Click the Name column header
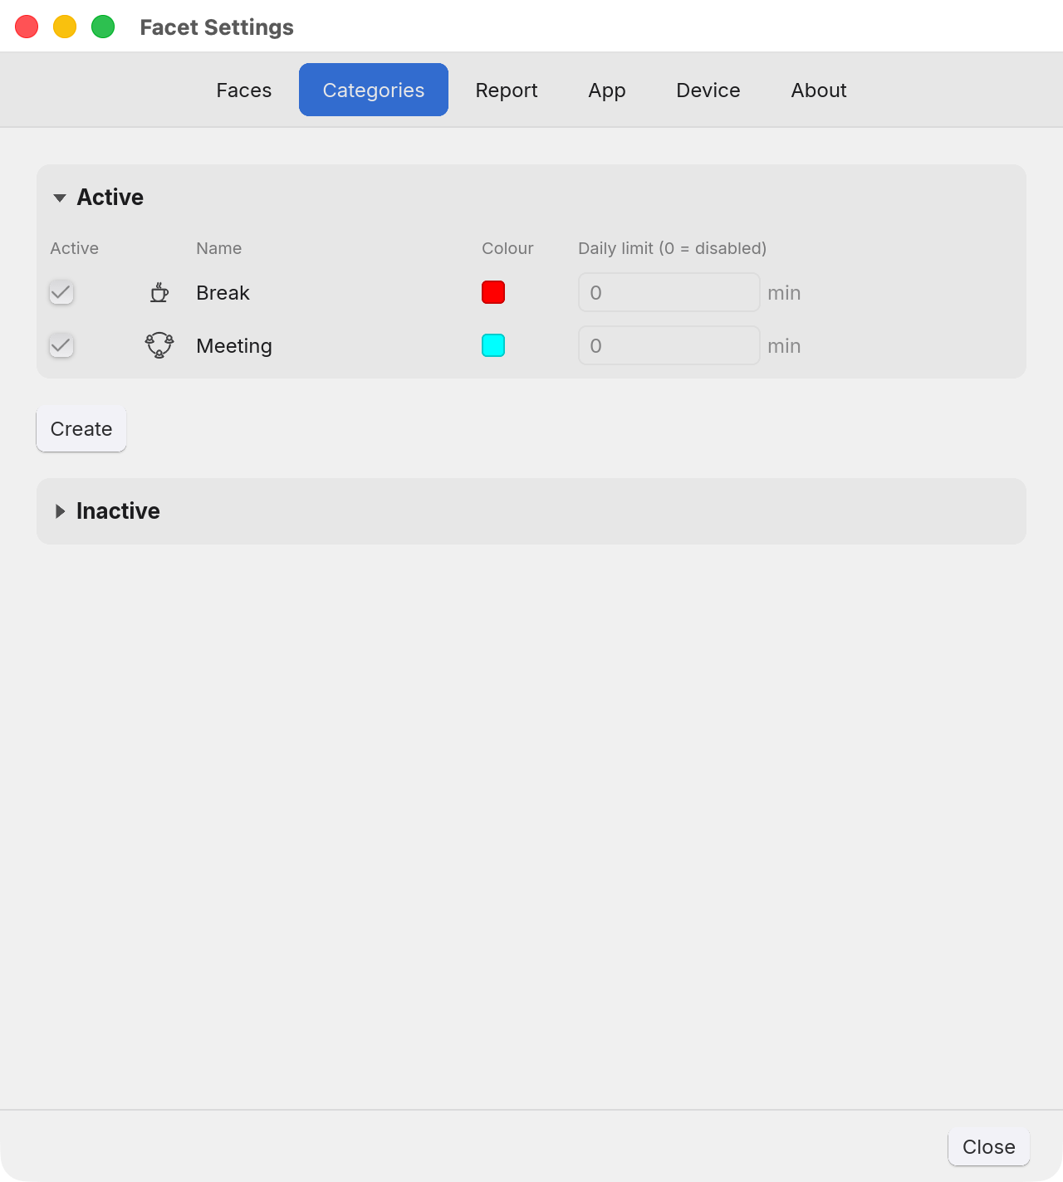This screenshot has height=1182, width=1063. click(218, 248)
